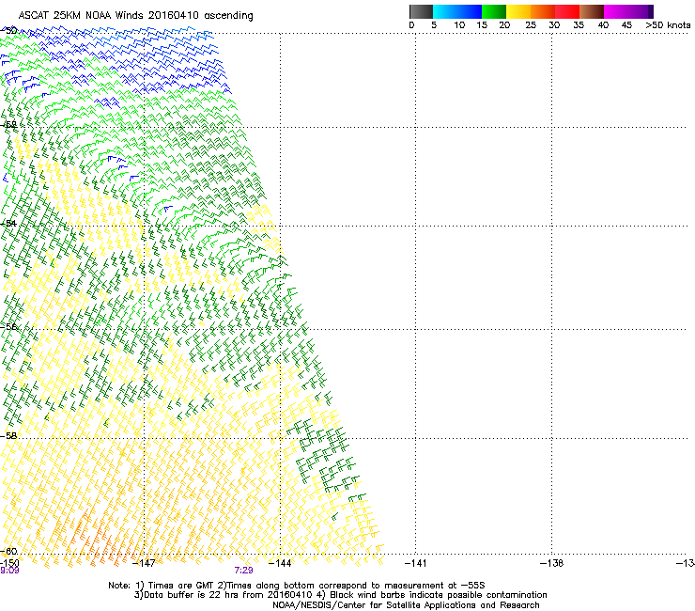Click the NOAA/NESDIS credit line
The image size is (695, 611).
point(406,605)
